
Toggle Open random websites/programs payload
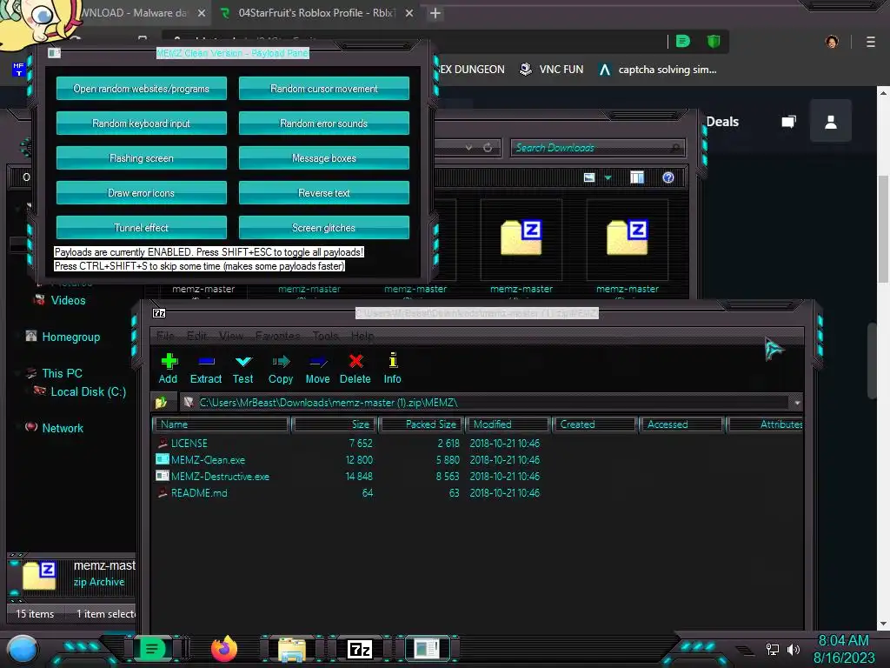142,89
